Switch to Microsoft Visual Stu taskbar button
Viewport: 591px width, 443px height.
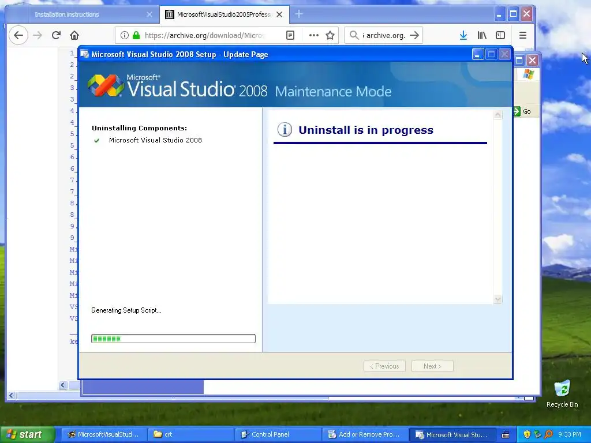tap(451, 434)
